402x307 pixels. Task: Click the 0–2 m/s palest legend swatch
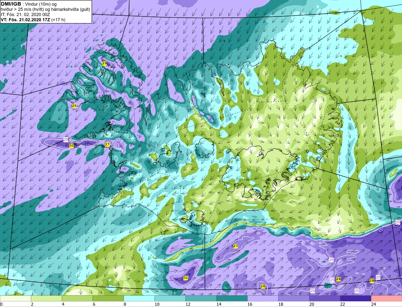[15, 299]
